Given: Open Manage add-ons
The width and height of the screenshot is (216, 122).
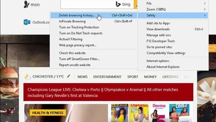Looking at the screenshot, I should point(173,35).
